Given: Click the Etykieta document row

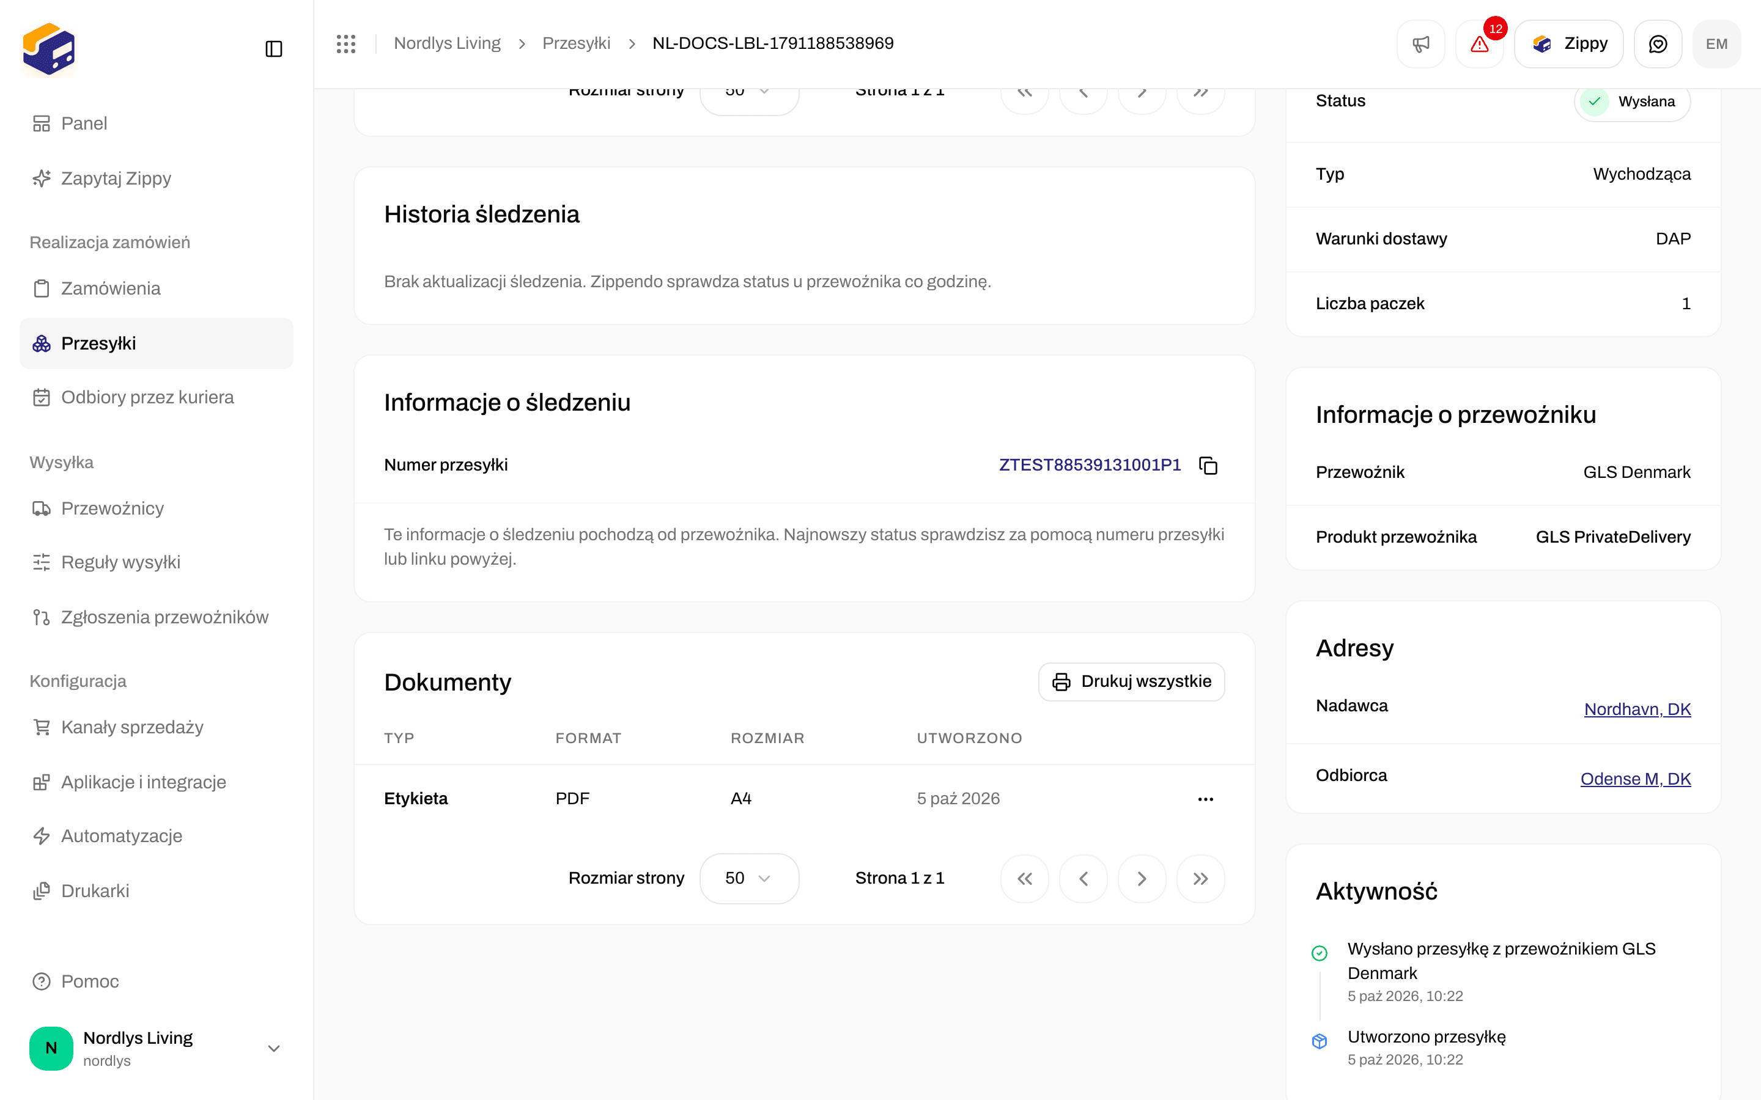Looking at the screenshot, I should click(804, 799).
